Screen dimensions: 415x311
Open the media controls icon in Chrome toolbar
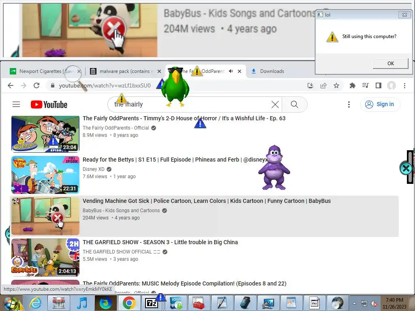tap(365, 85)
